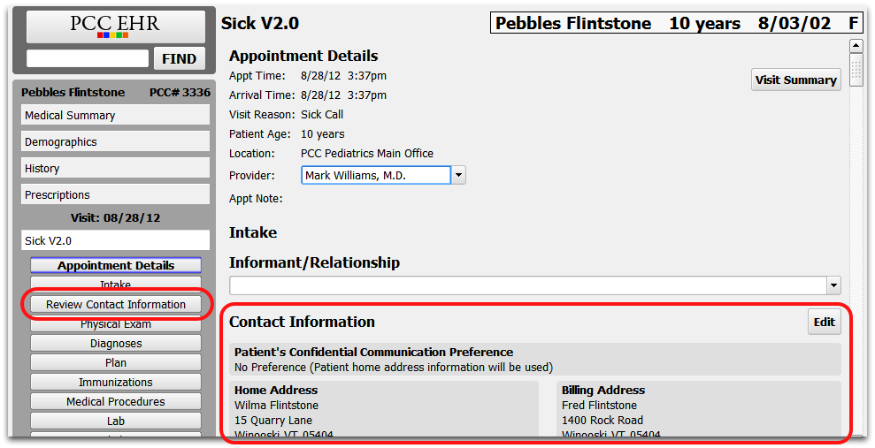Click the FIND button
The height and width of the screenshot is (448, 875).
[179, 58]
